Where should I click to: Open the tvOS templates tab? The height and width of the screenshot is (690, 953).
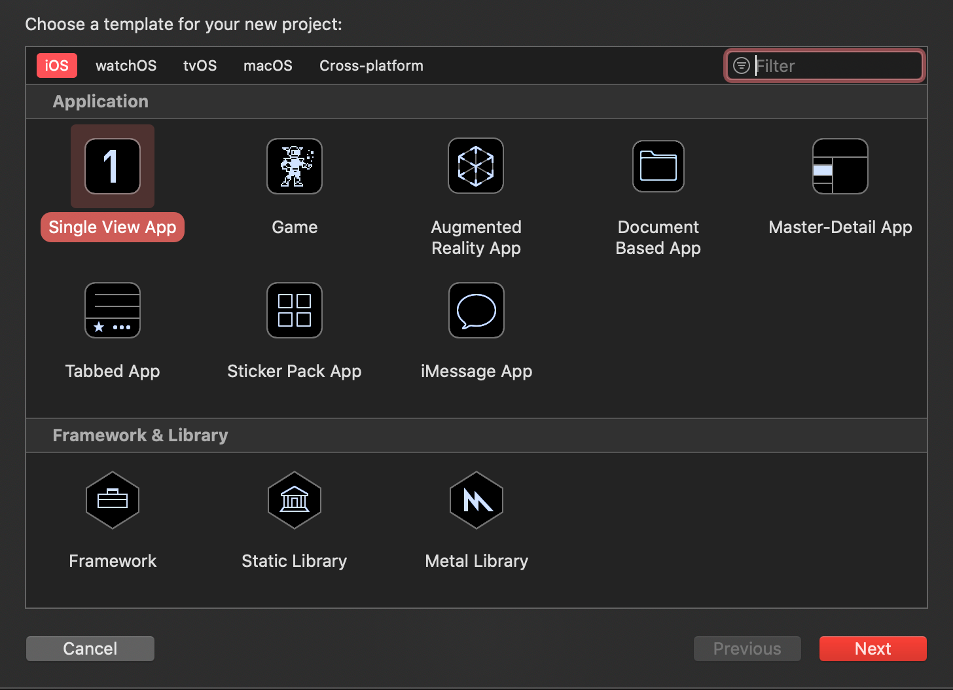[200, 65]
